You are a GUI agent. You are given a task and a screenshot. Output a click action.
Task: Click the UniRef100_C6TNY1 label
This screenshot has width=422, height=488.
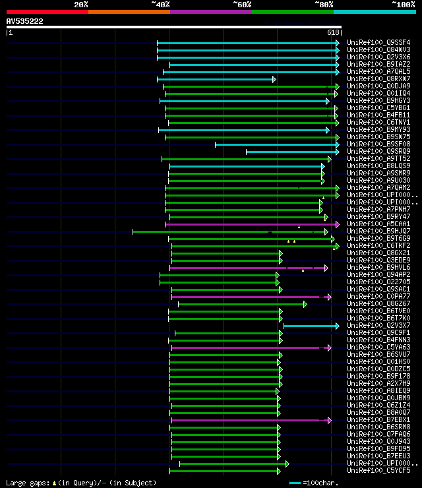pos(378,122)
